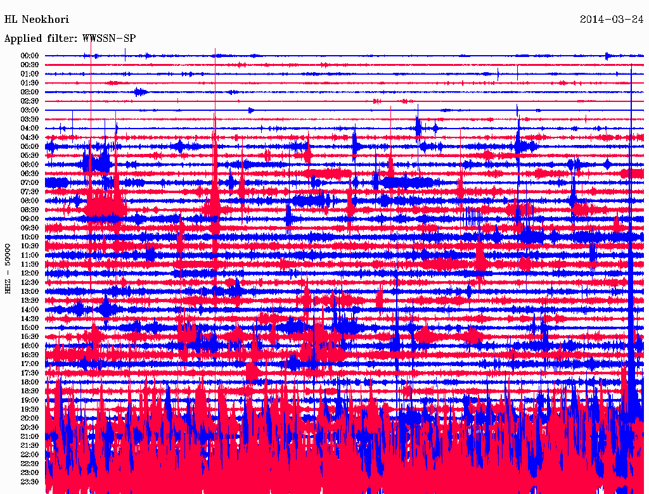The height and width of the screenshot is (494, 649).
Task: Click the 18:30 time label
Action: point(30,391)
